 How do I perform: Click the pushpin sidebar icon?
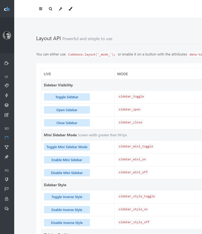click(x=7, y=157)
